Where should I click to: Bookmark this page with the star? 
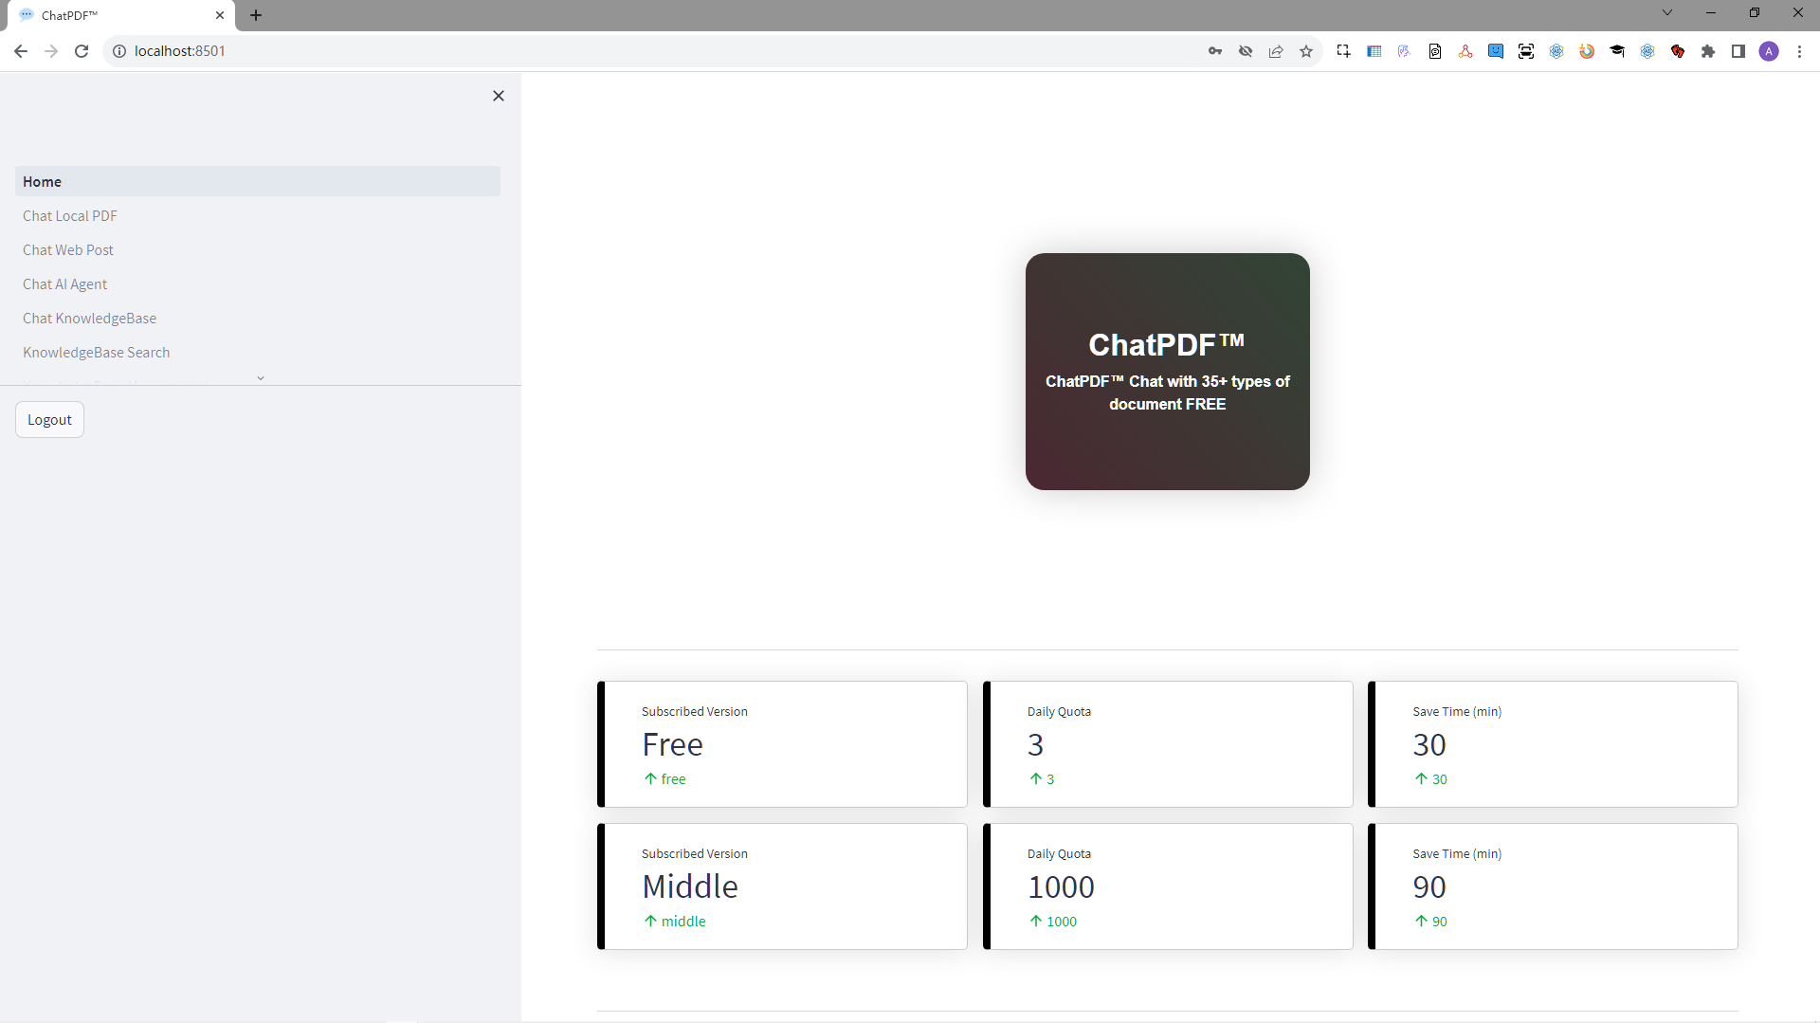click(x=1306, y=51)
